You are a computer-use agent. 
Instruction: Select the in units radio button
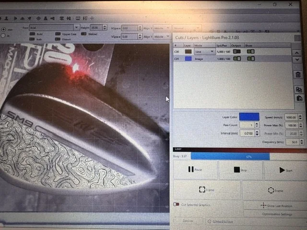pyautogui.click(x=3, y=35)
